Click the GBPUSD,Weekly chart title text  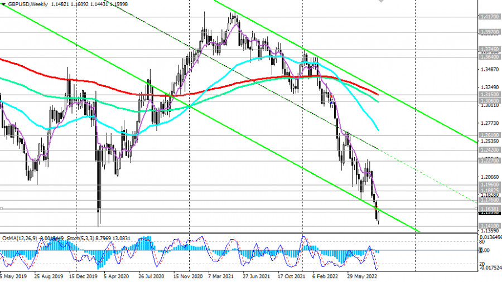pyautogui.click(x=28, y=3)
